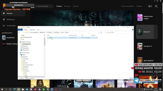
Task: Click navigation pane scroll-up arrow
Action: click(45, 35)
